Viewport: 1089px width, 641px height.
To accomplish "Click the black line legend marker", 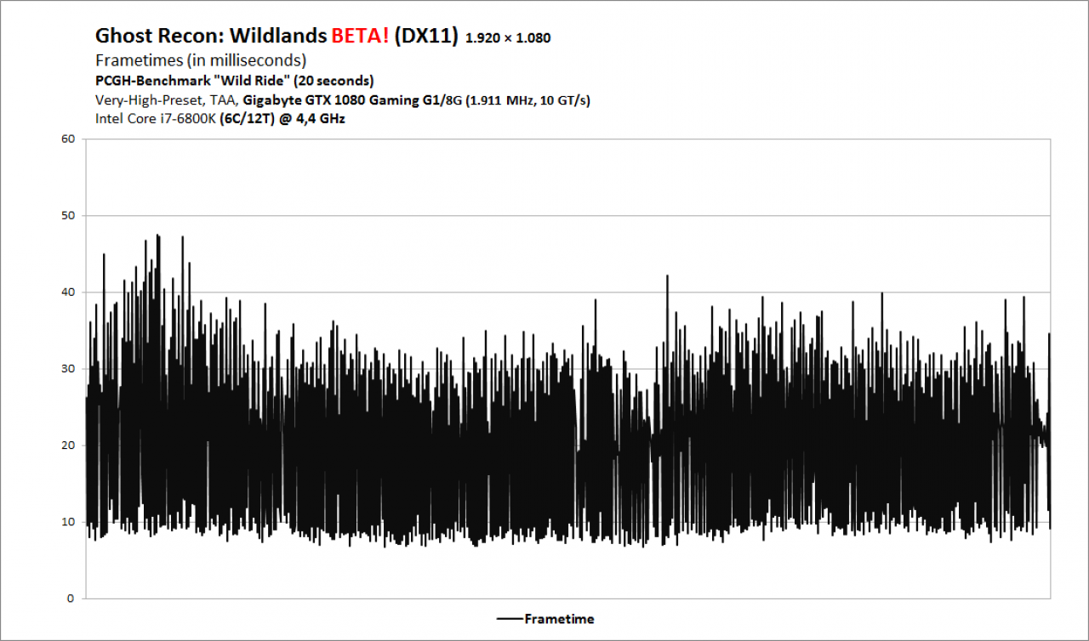I will (x=510, y=619).
